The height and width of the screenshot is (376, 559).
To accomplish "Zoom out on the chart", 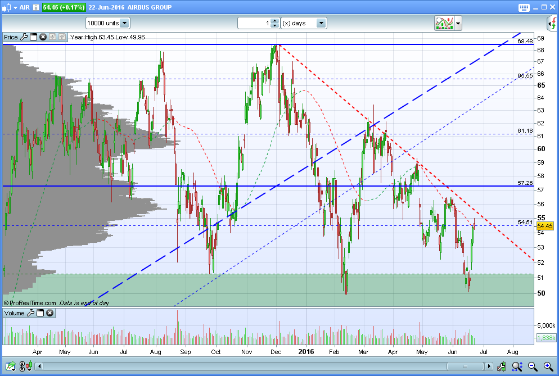I will pyautogui.click(x=533, y=366).
